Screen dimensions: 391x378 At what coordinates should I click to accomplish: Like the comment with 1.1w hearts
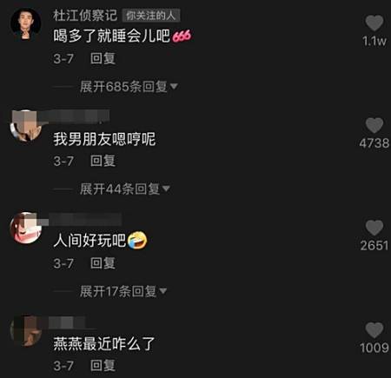click(x=374, y=23)
